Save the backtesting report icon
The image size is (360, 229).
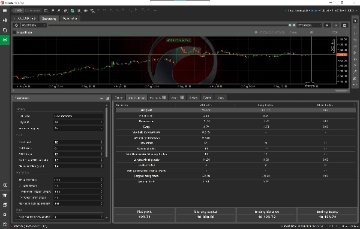(344, 25)
